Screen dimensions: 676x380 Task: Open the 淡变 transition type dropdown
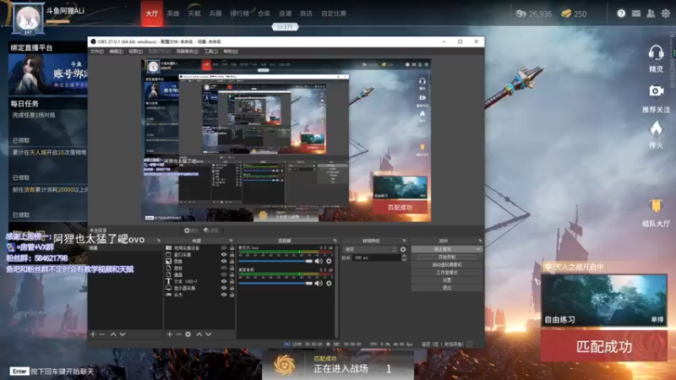coord(370,249)
